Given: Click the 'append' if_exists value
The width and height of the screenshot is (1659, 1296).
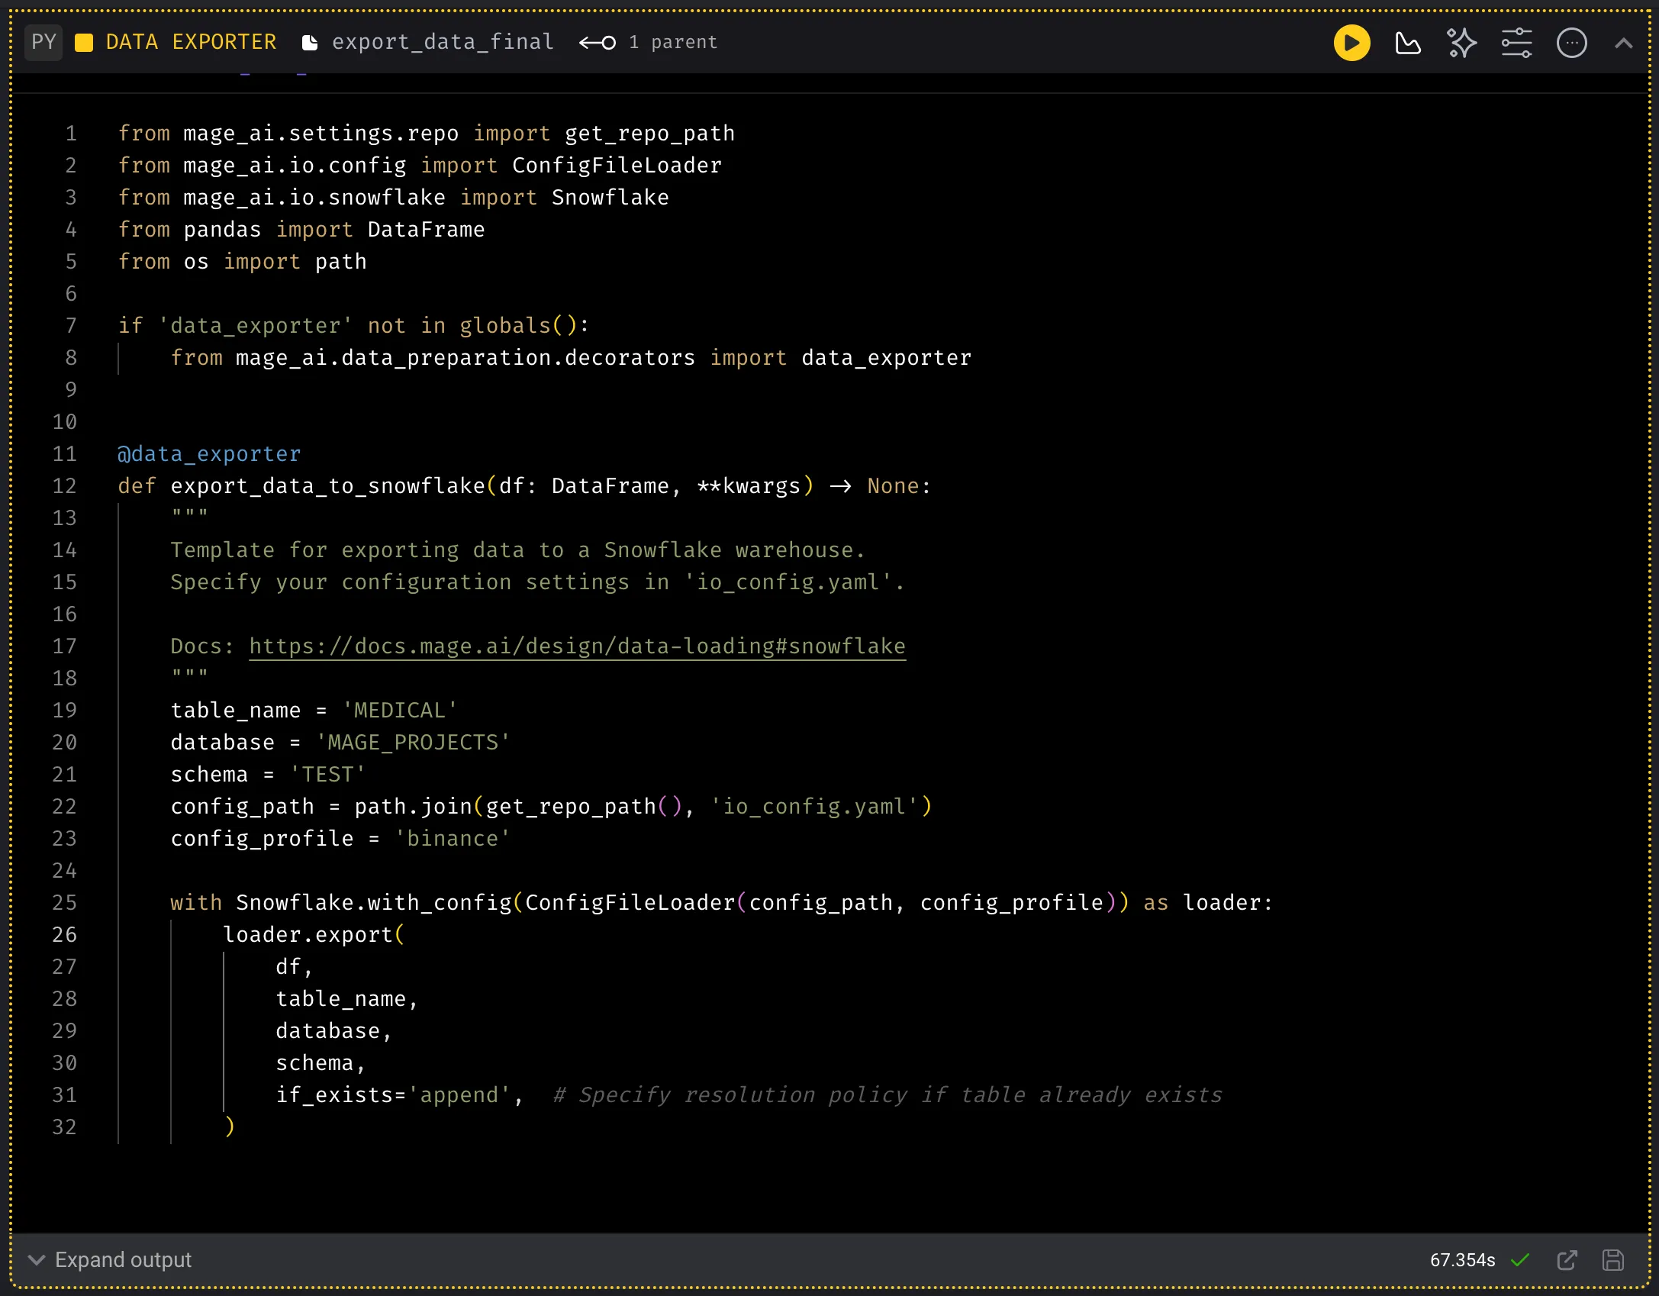Looking at the screenshot, I should tap(459, 1095).
